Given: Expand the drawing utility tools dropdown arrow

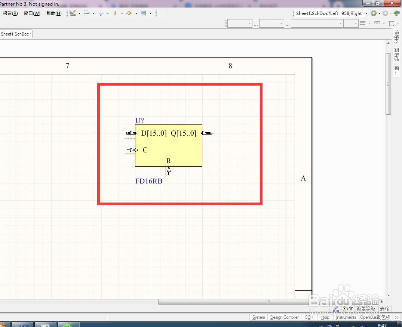Looking at the screenshot, I should 80,13.
